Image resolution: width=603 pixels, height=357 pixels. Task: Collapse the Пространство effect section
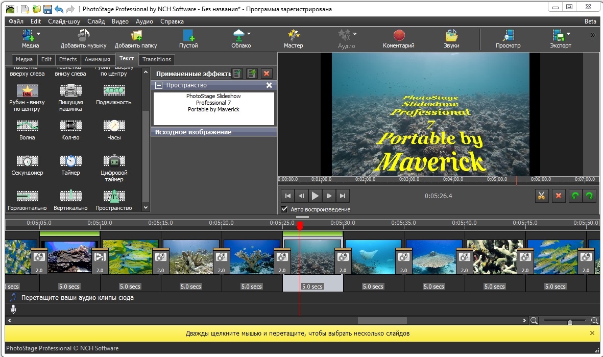click(158, 85)
